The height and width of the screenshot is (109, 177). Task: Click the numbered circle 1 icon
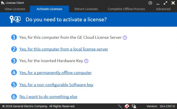pyautogui.click(x=14, y=37)
